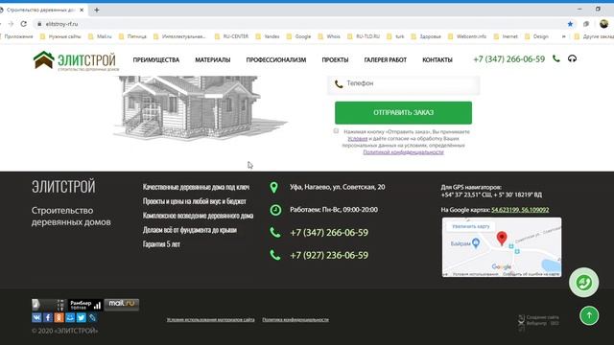
Task: Open the Другие закладки bookmarks folder
Action: [594, 36]
